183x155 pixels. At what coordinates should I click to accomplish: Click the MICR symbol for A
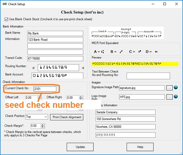[102, 51]
